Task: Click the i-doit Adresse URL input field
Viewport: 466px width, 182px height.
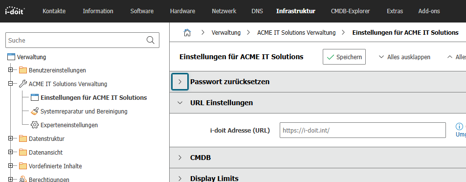Action: [362, 130]
